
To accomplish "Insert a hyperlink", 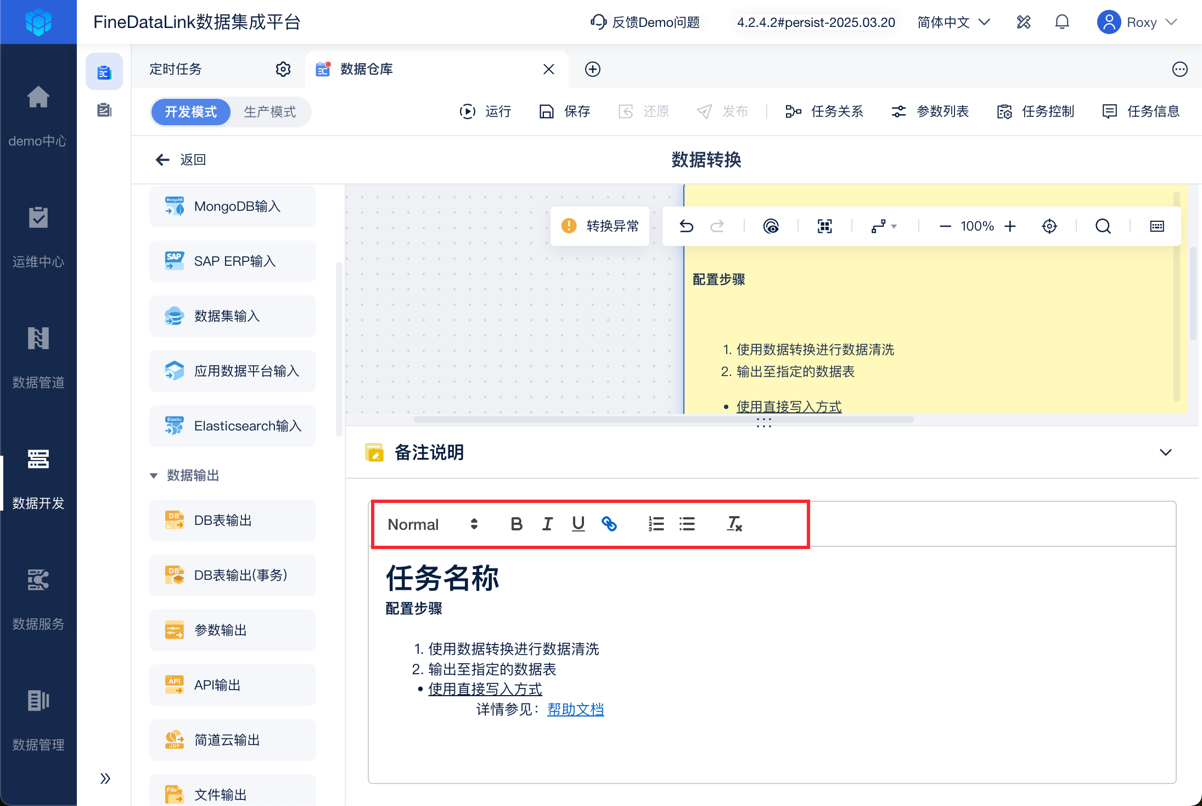I will tap(609, 524).
